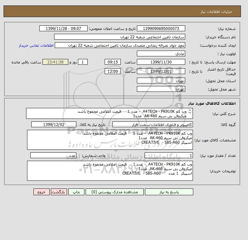Click the نام دستگاه خریدار field

click(119, 37)
